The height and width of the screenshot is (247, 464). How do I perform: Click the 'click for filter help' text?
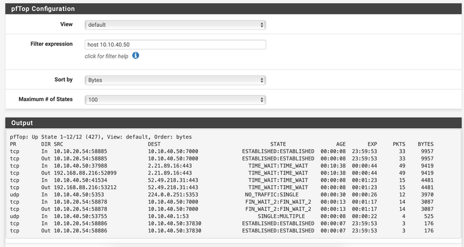(x=106, y=56)
